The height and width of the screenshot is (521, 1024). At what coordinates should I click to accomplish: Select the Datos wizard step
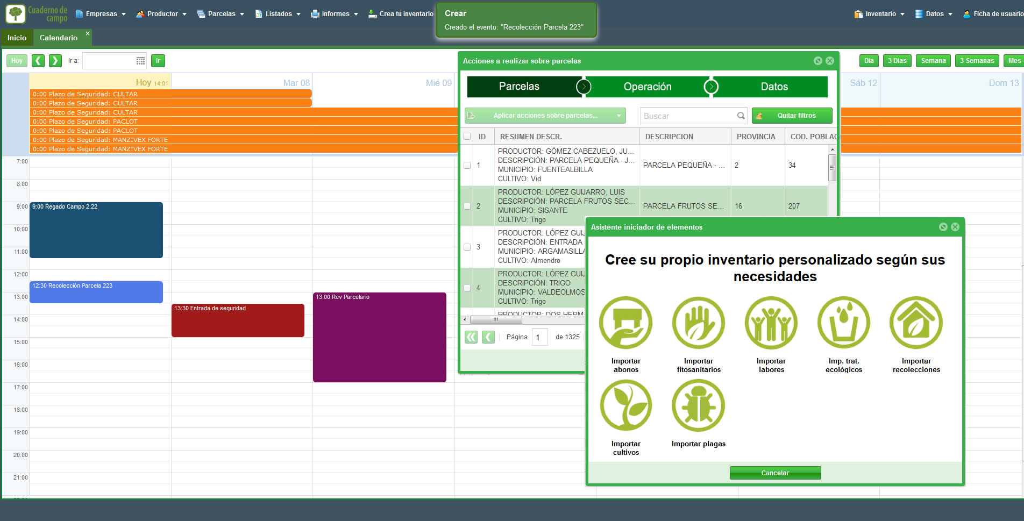click(x=774, y=87)
